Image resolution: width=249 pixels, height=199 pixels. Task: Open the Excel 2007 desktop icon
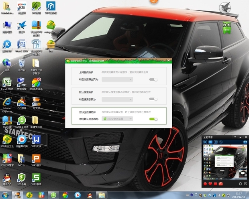click(7, 84)
